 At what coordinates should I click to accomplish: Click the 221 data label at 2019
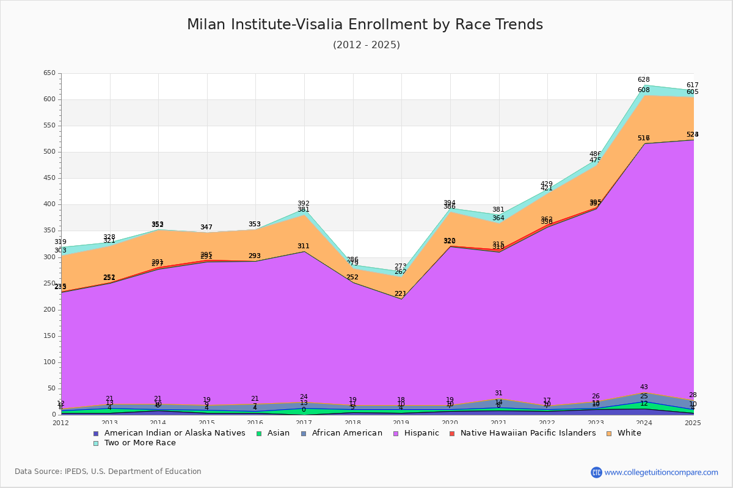point(401,294)
